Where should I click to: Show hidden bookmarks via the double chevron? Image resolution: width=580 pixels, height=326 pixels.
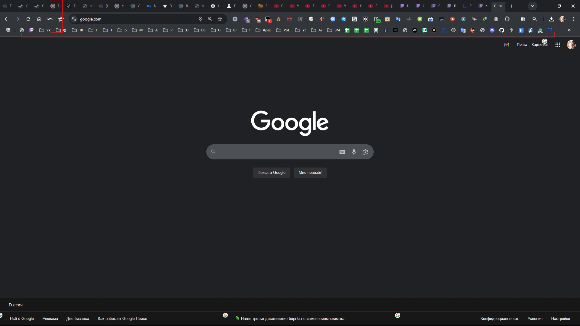[569, 30]
